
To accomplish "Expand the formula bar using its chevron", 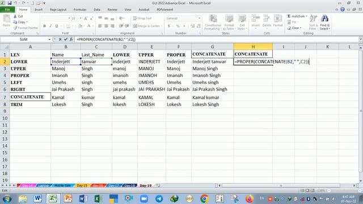I will click(361, 39).
